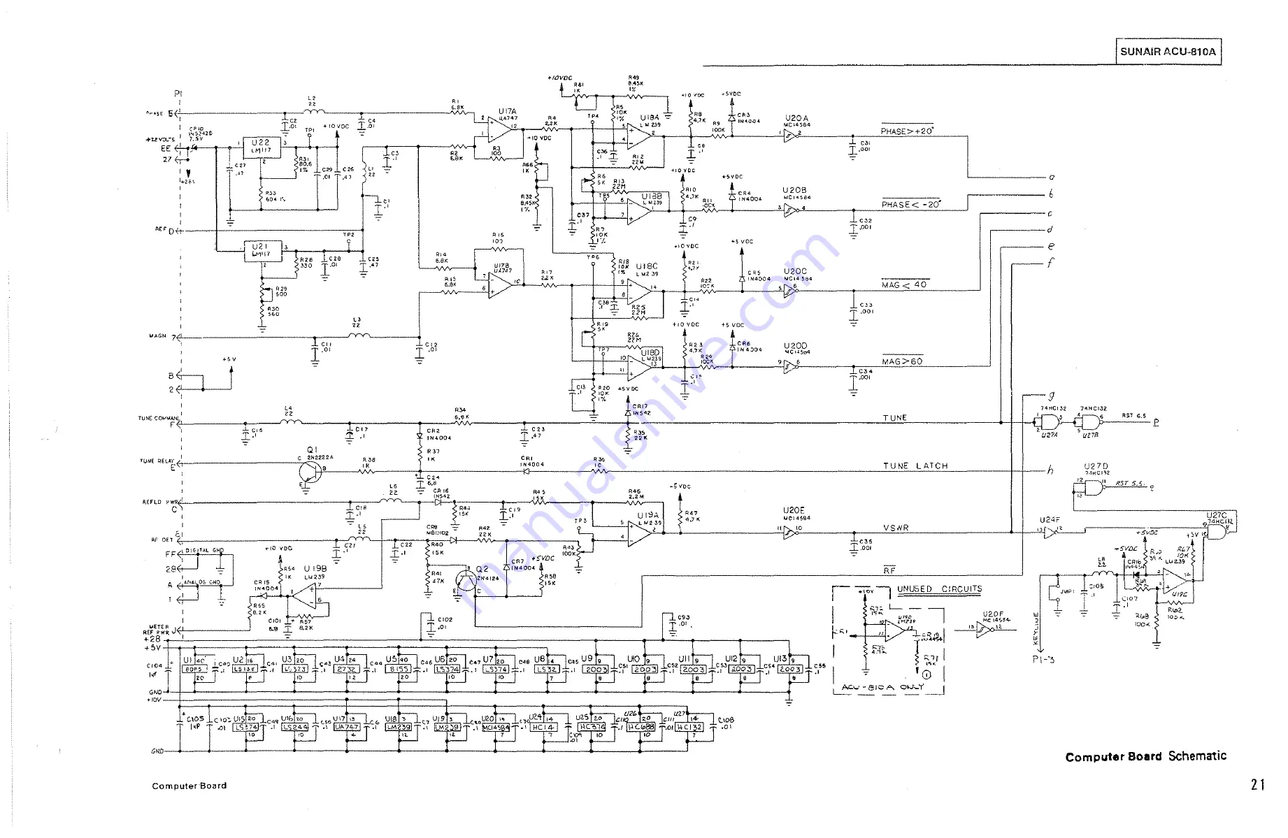Viewport: 1288px width, 838px height.
Task: Click the 'UNUSED CIRCUITS' heading
Action: [x=939, y=589]
